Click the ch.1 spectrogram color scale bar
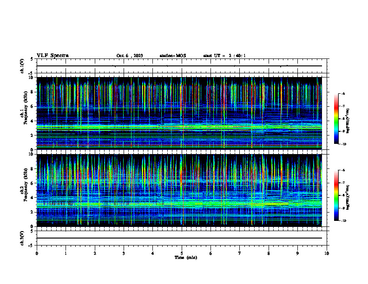Screen dimensions: 368x284 [x=336, y=119]
